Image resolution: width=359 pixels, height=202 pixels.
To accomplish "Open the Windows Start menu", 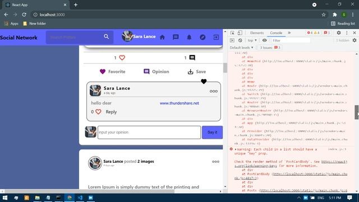I will point(5,198).
